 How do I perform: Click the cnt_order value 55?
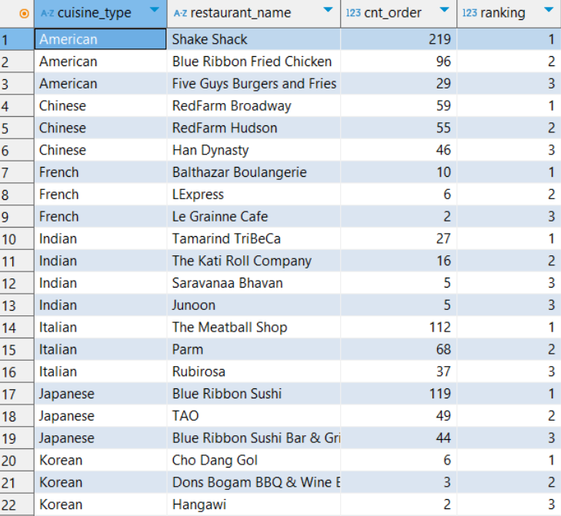399,128
